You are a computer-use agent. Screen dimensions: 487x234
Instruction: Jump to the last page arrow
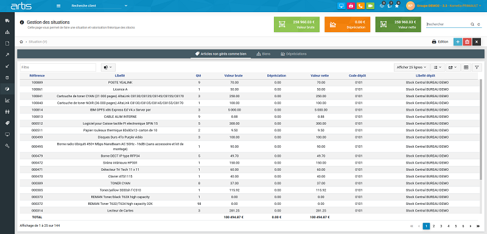[x=478, y=226]
